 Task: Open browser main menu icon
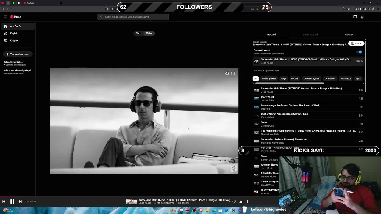coord(378,9)
